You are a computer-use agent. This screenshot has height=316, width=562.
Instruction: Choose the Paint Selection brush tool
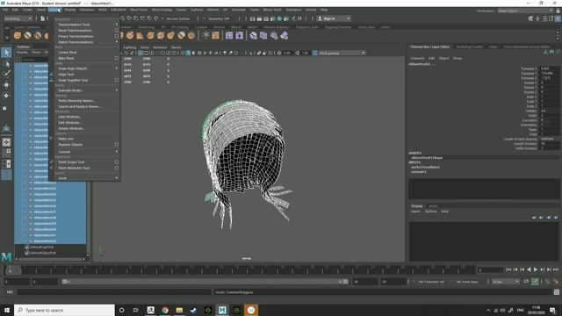click(x=6, y=74)
